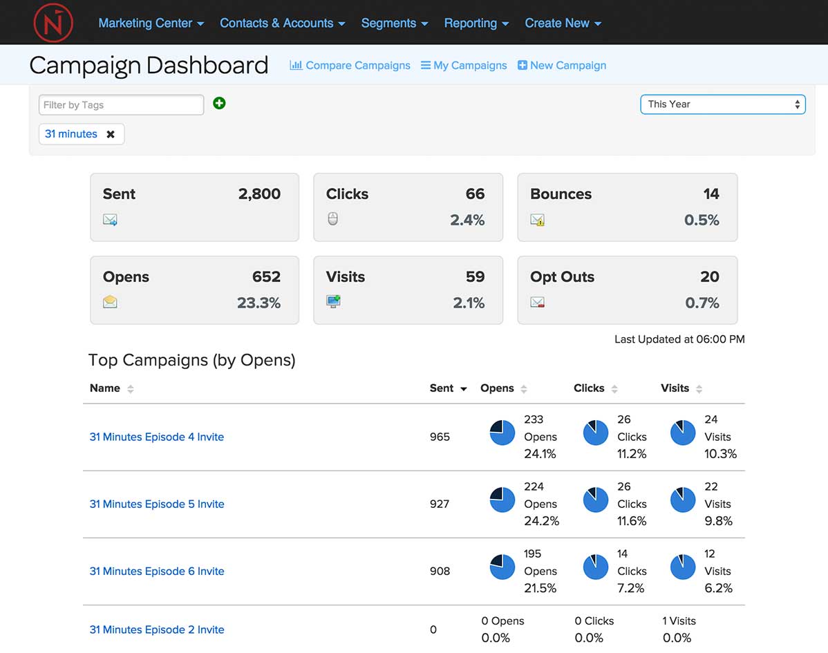Image resolution: width=828 pixels, height=653 pixels.
Task: Click the 0 Clicks value for Episode 2
Action: click(x=594, y=621)
